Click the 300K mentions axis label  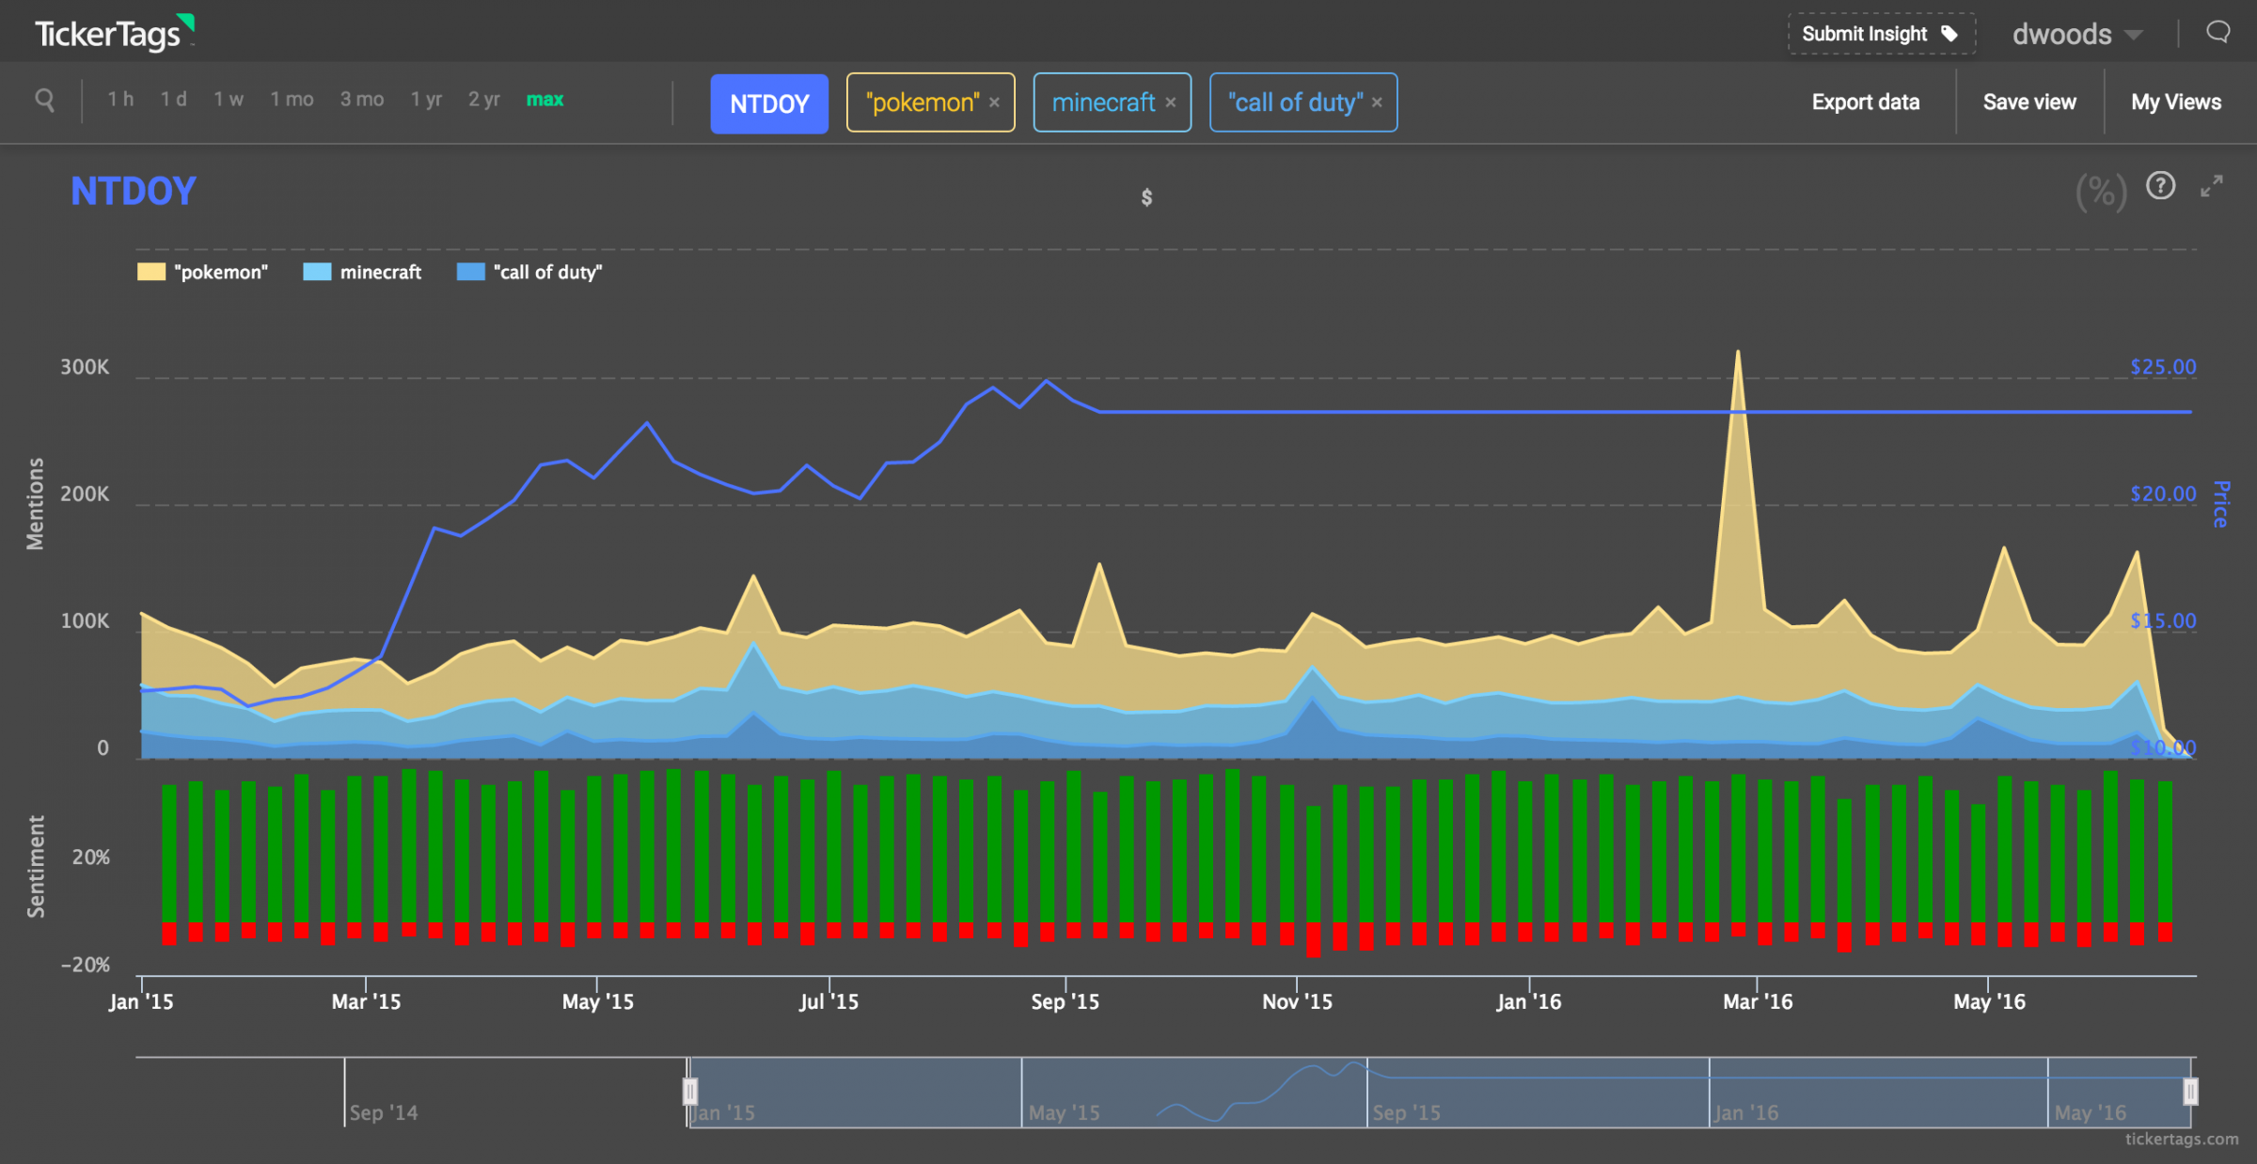point(85,368)
